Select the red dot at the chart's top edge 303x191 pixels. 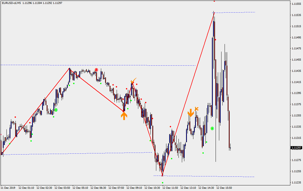(214, 1)
